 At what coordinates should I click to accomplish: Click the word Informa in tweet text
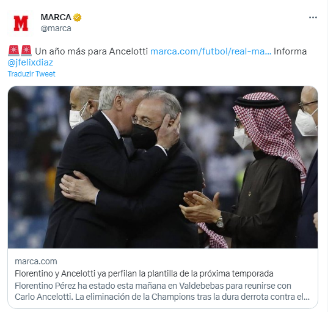pos(290,51)
